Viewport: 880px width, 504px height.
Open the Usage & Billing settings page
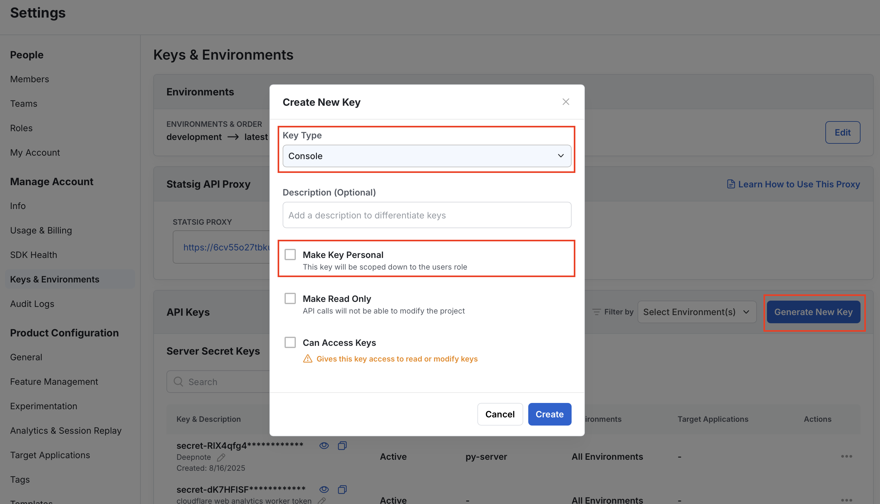pyautogui.click(x=41, y=230)
